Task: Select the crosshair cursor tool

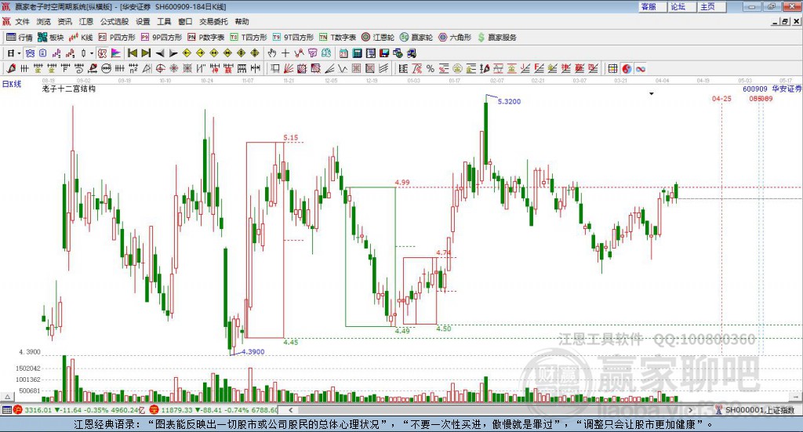Action: tap(285, 53)
